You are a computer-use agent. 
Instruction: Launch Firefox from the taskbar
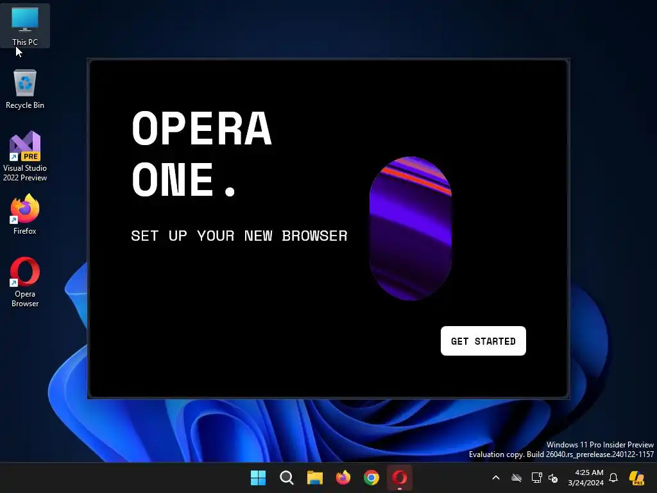point(343,478)
